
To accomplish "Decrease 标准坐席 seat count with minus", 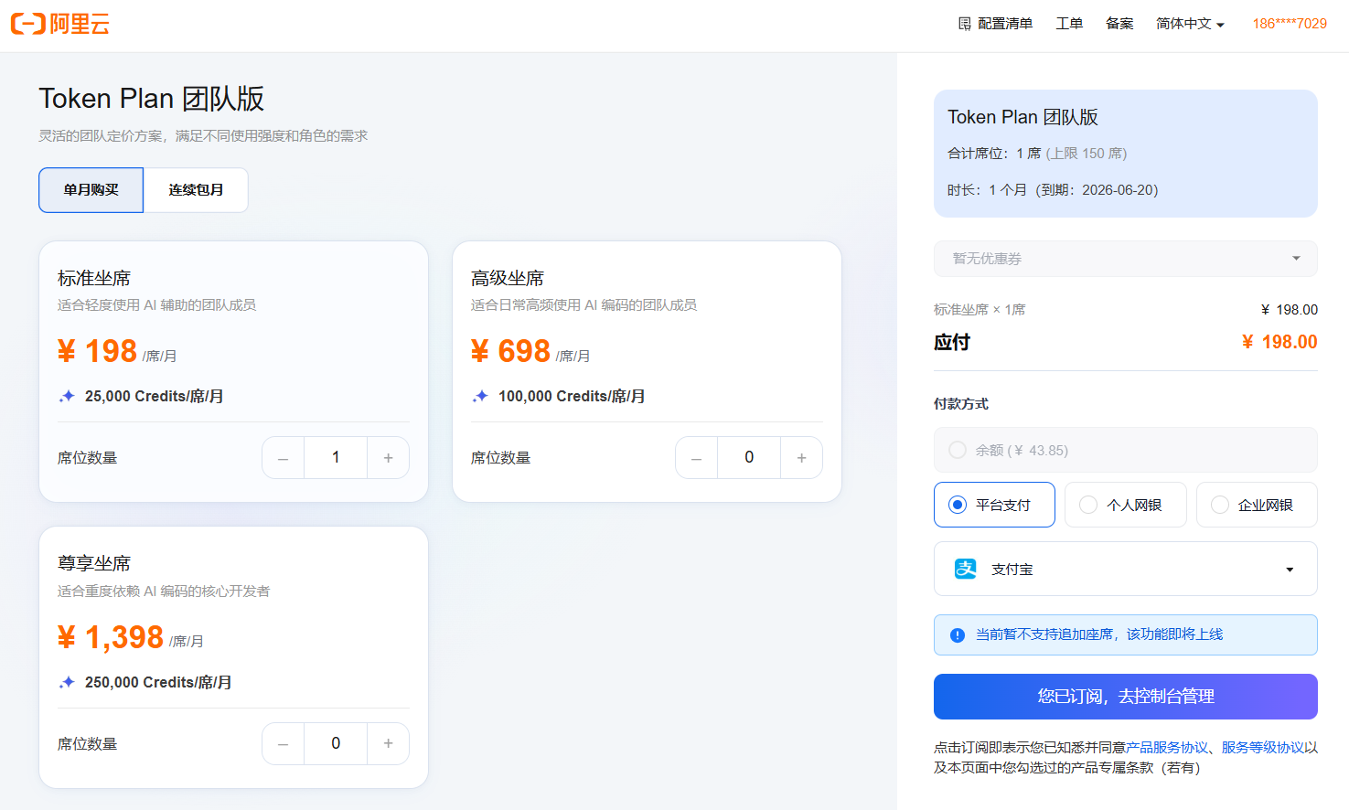I will [284, 458].
